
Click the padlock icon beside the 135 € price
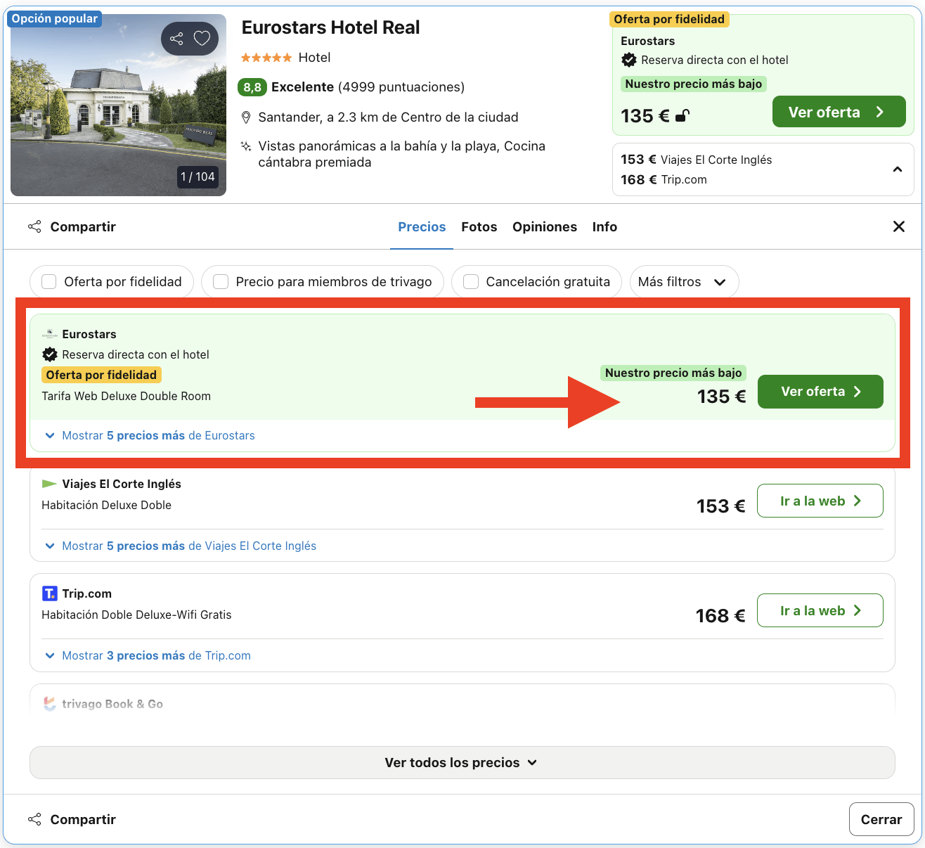point(681,115)
